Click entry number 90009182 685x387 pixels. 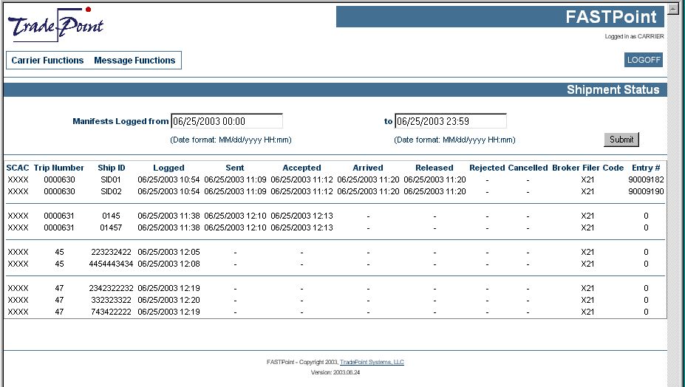646,179
